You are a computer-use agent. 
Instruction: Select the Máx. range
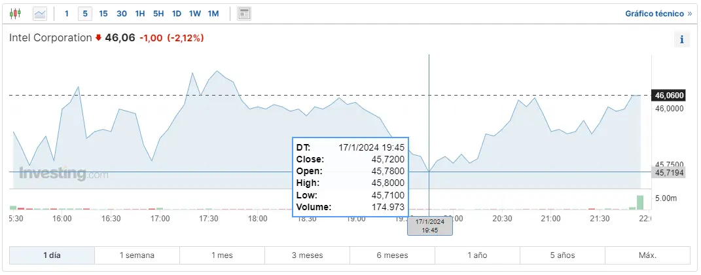point(647,255)
